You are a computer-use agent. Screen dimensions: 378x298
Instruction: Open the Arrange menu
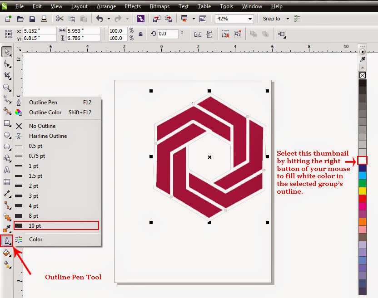tap(106, 6)
